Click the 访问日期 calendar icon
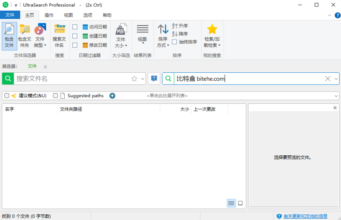Viewport: 341px width, 220px height. 85,27
